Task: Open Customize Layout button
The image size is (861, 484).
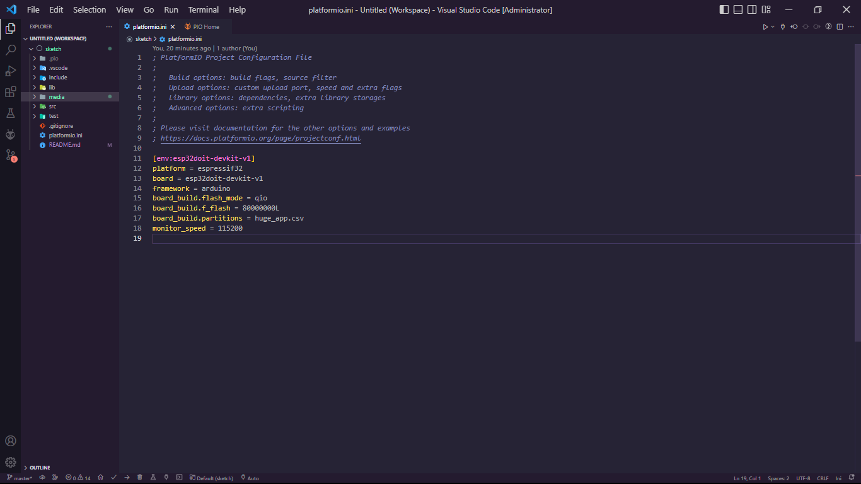Action: click(766, 9)
